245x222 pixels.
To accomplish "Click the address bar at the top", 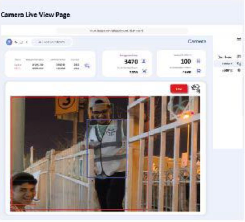I will coord(122,31).
